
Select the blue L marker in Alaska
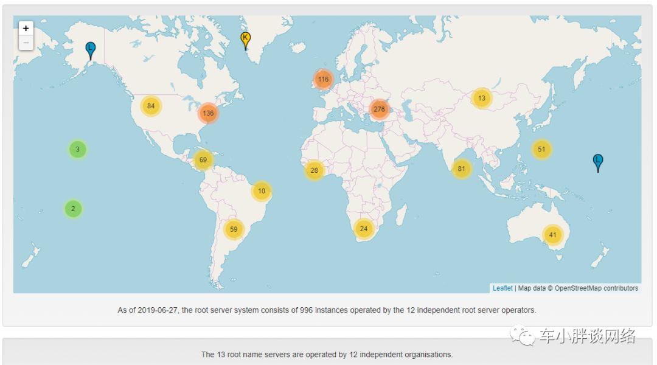(x=90, y=50)
